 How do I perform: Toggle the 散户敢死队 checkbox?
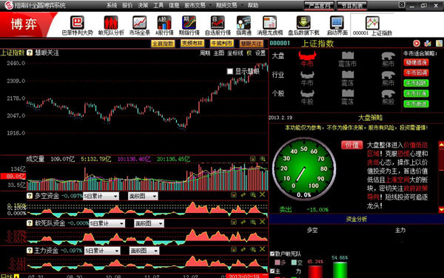(x=272, y=254)
